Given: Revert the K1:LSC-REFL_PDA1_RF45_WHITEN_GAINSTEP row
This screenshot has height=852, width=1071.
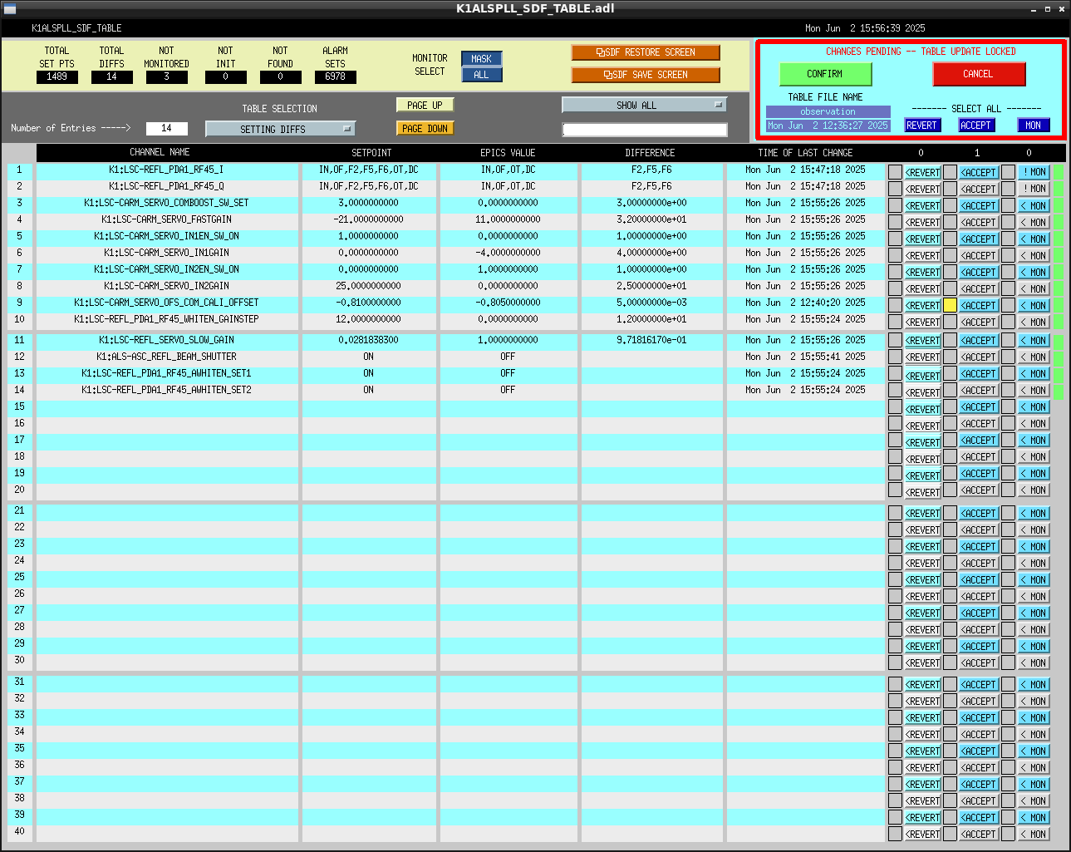Looking at the screenshot, I should coord(922,323).
